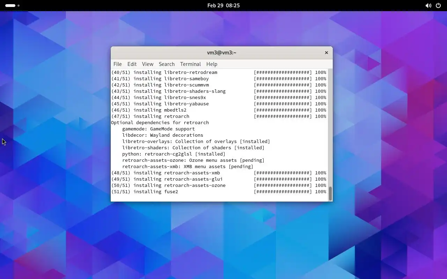Click the 100% on the mbedtls2 line

click(x=321, y=110)
